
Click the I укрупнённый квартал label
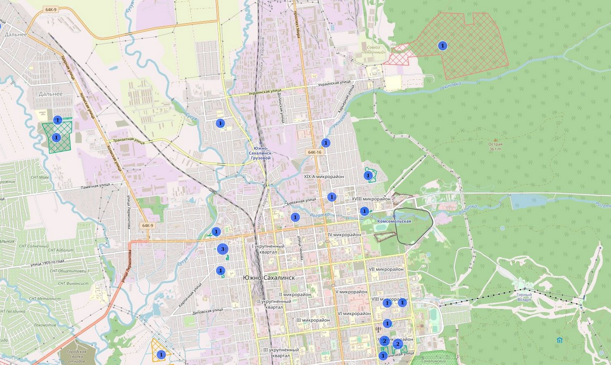[268, 249]
